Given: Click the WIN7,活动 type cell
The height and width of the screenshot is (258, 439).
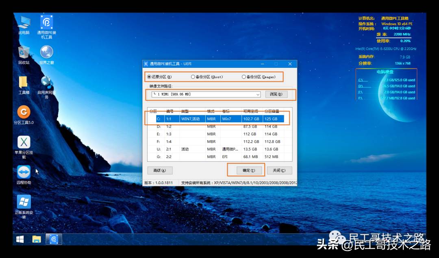Looking at the screenshot, I should [x=190, y=119].
